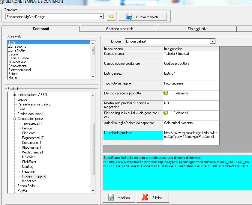Select the Campo marca setting row
252x205 pixels.
click(133, 56)
